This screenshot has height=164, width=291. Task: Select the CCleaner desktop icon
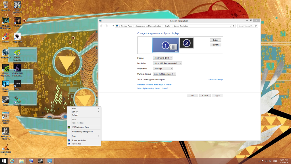pos(6,38)
